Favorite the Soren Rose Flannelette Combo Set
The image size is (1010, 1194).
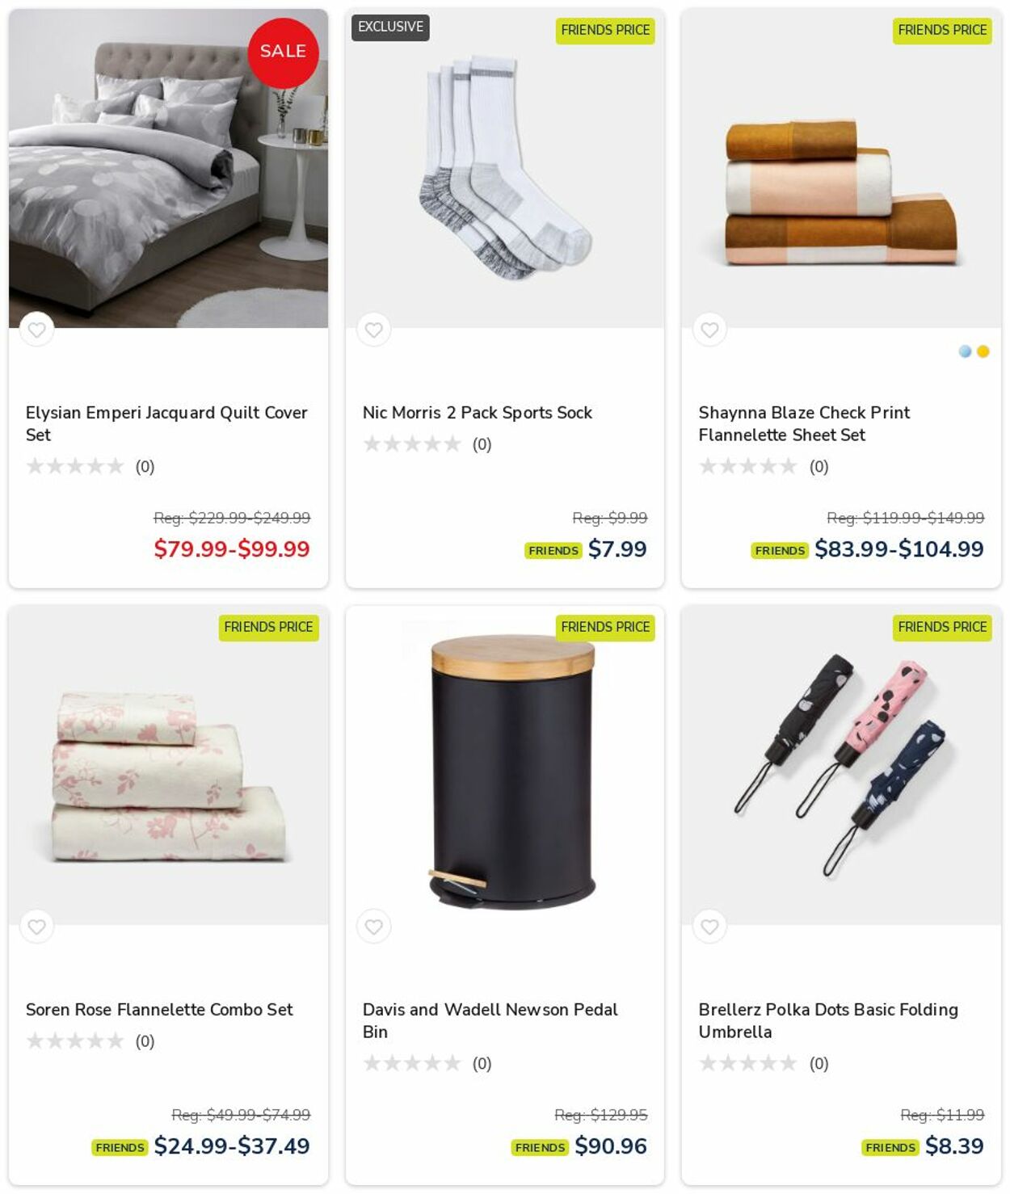pos(36,927)
